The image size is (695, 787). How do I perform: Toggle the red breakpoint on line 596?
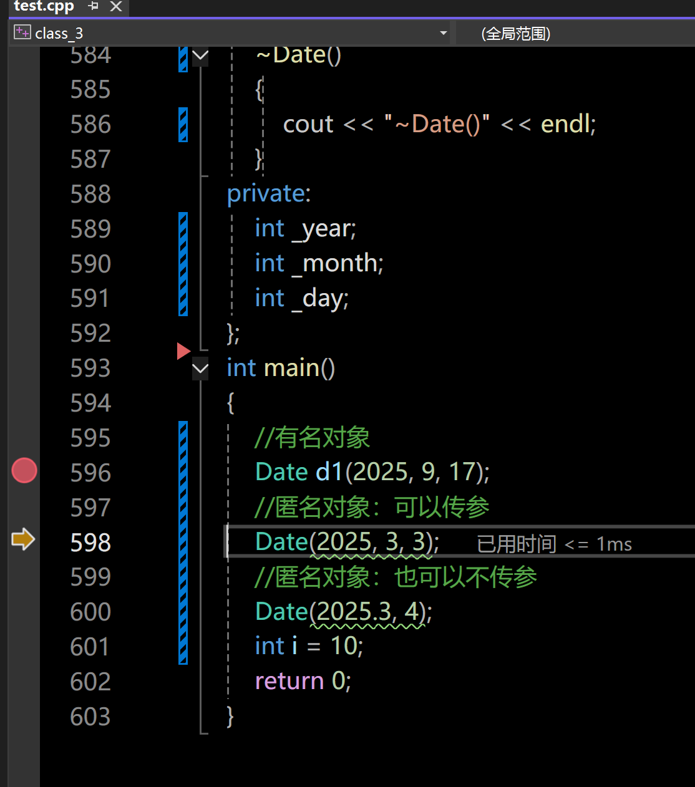point(24,471)
